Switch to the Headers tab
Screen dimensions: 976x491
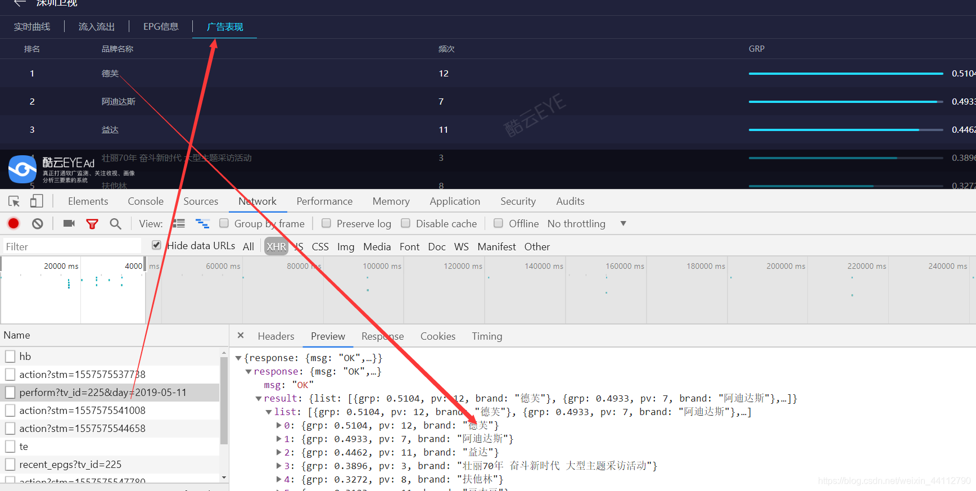[x=276, y=336]
